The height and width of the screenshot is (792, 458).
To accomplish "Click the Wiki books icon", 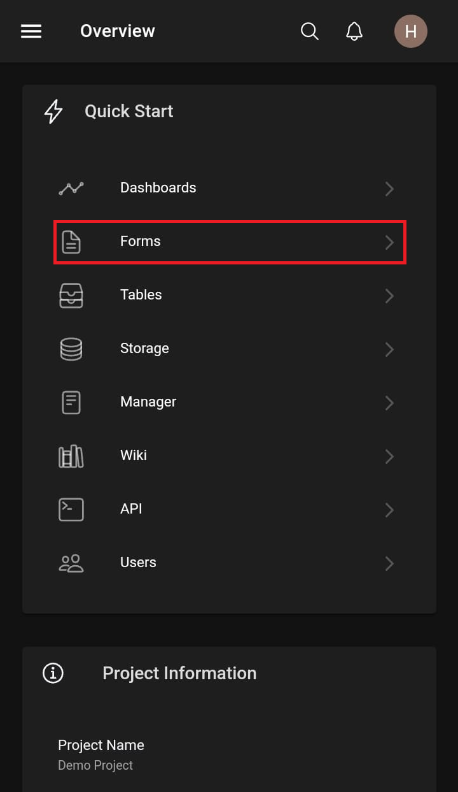I will 71,456.
